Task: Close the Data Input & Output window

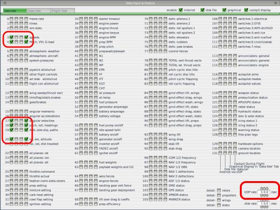Action: [4, 3]
